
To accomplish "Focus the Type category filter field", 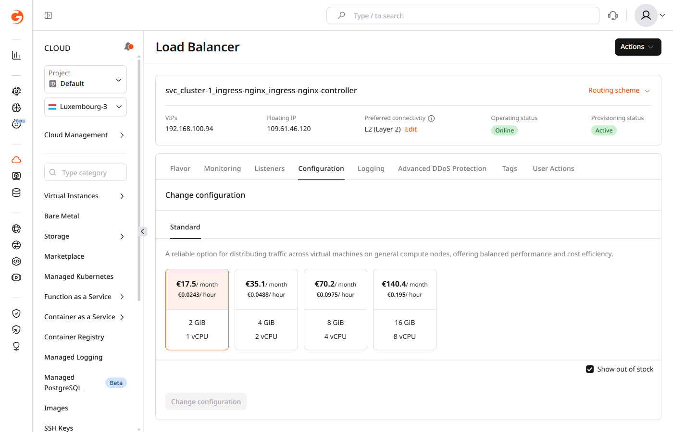I will click(x=86, y=172).
